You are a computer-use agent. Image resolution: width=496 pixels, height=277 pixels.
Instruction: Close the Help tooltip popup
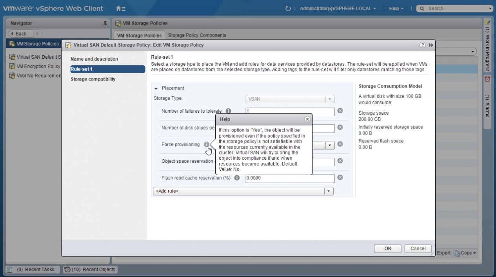pyautogui.click(x=307, y=119)
